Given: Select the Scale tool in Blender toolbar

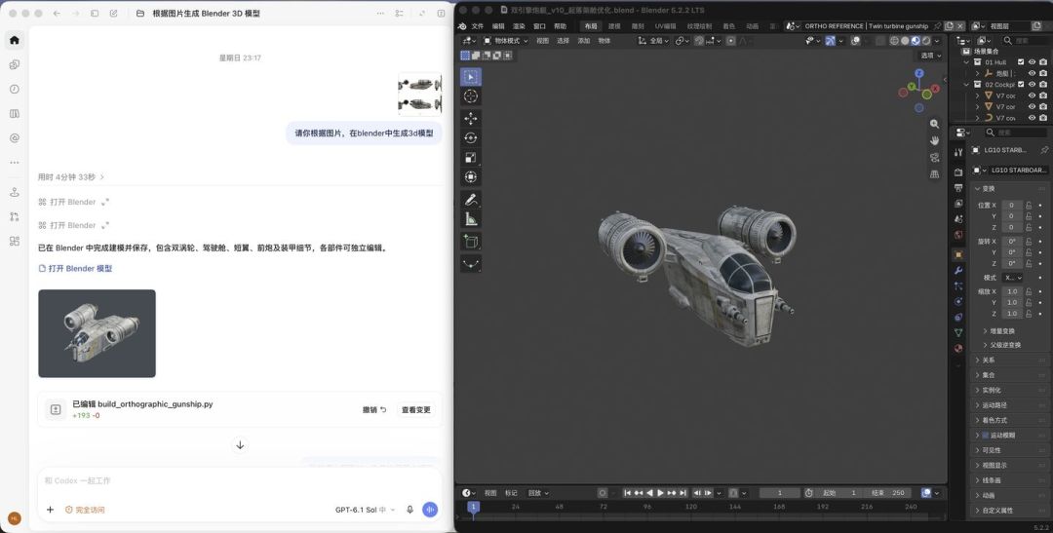Looking at the screenshot, I should [470, 158].
